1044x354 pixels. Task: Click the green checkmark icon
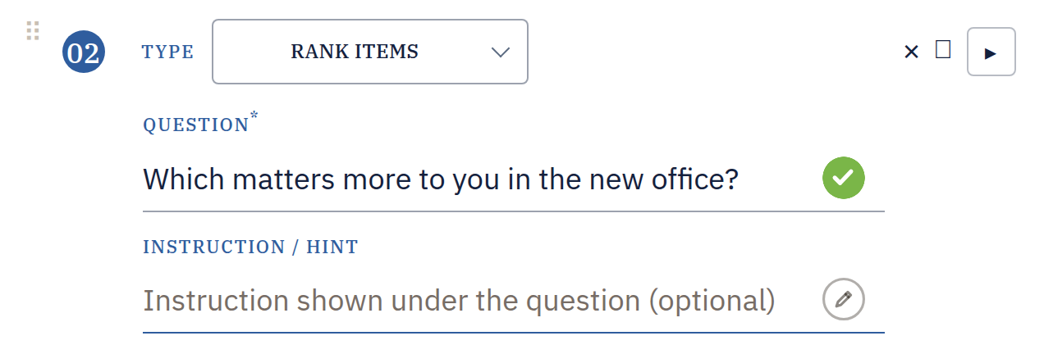click(844, 178)
